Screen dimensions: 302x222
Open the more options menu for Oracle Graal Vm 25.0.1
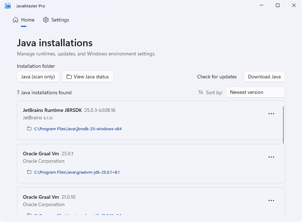tap(271, 157)
